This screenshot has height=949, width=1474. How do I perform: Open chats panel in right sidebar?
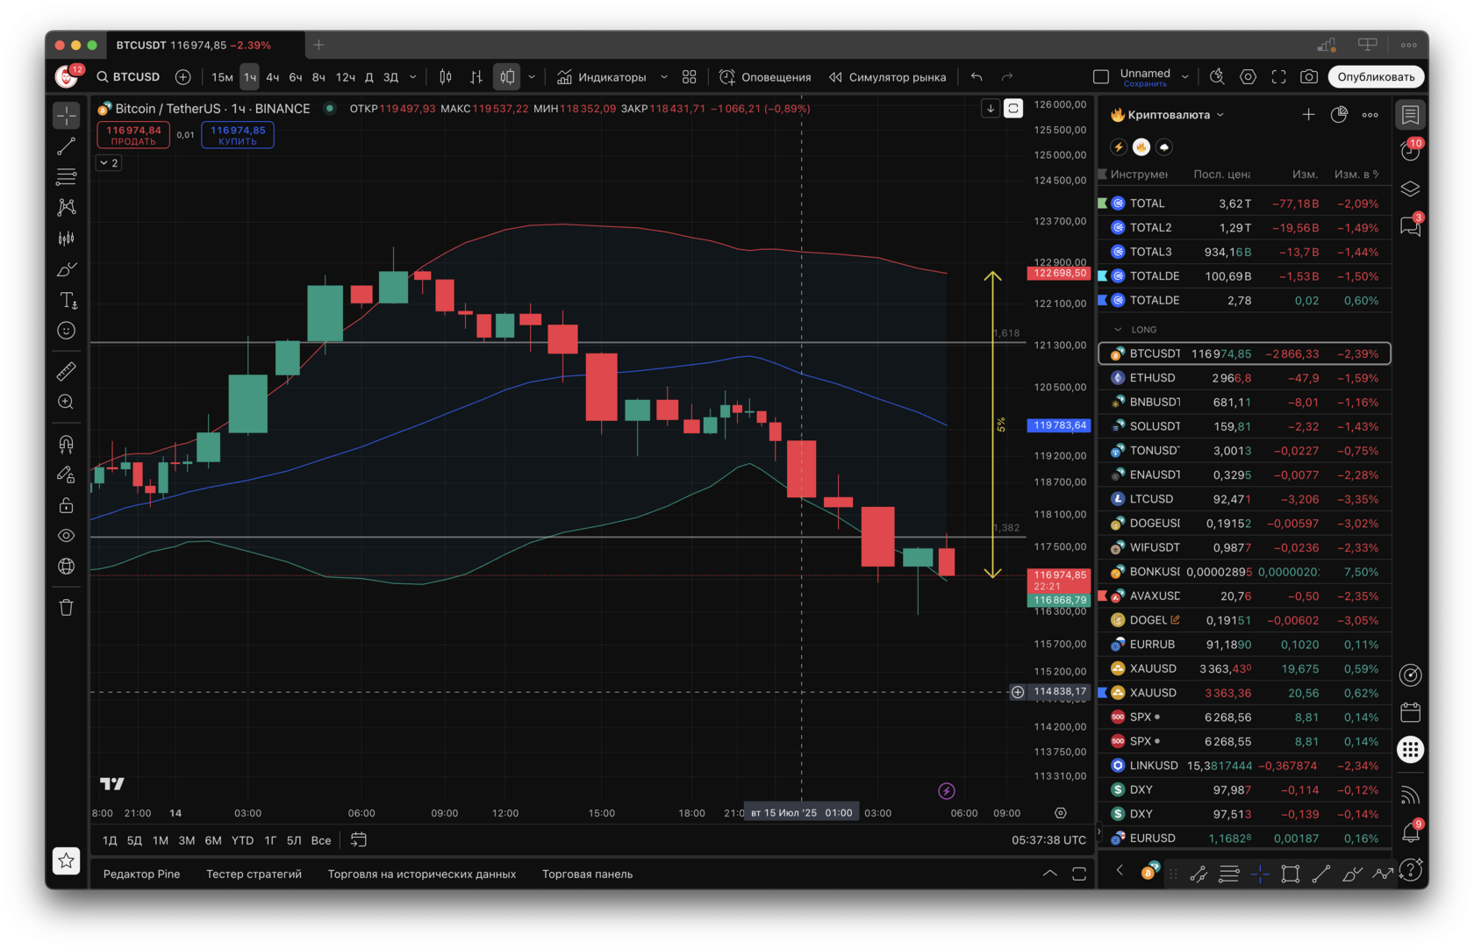pos(1411,226)
